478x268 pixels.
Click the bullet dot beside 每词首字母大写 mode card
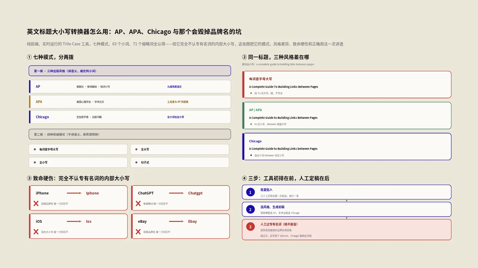(35, 149)
